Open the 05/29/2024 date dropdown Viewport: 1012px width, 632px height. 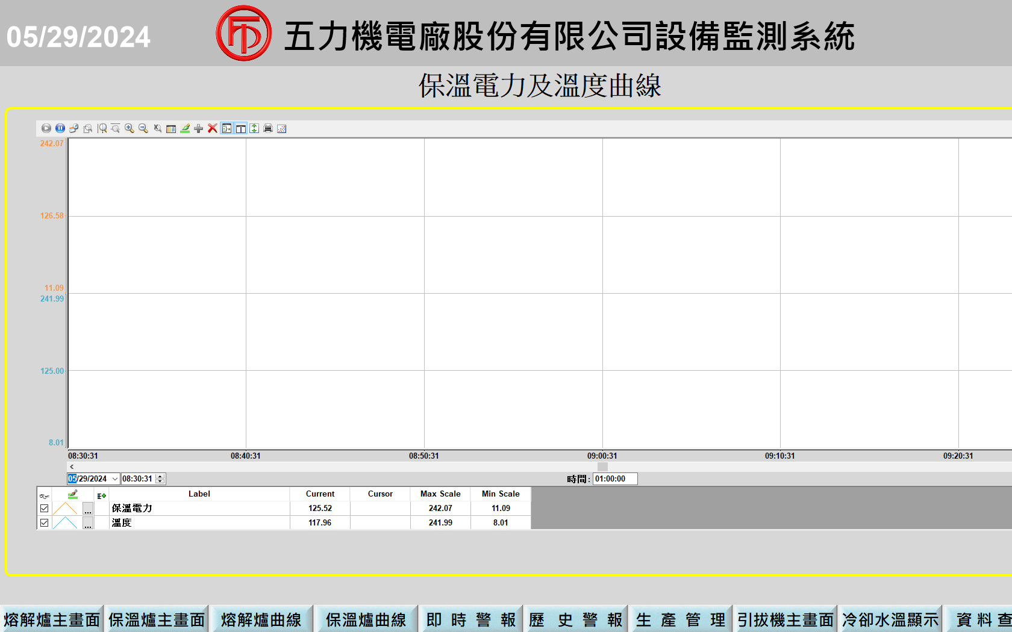point(114,479)
